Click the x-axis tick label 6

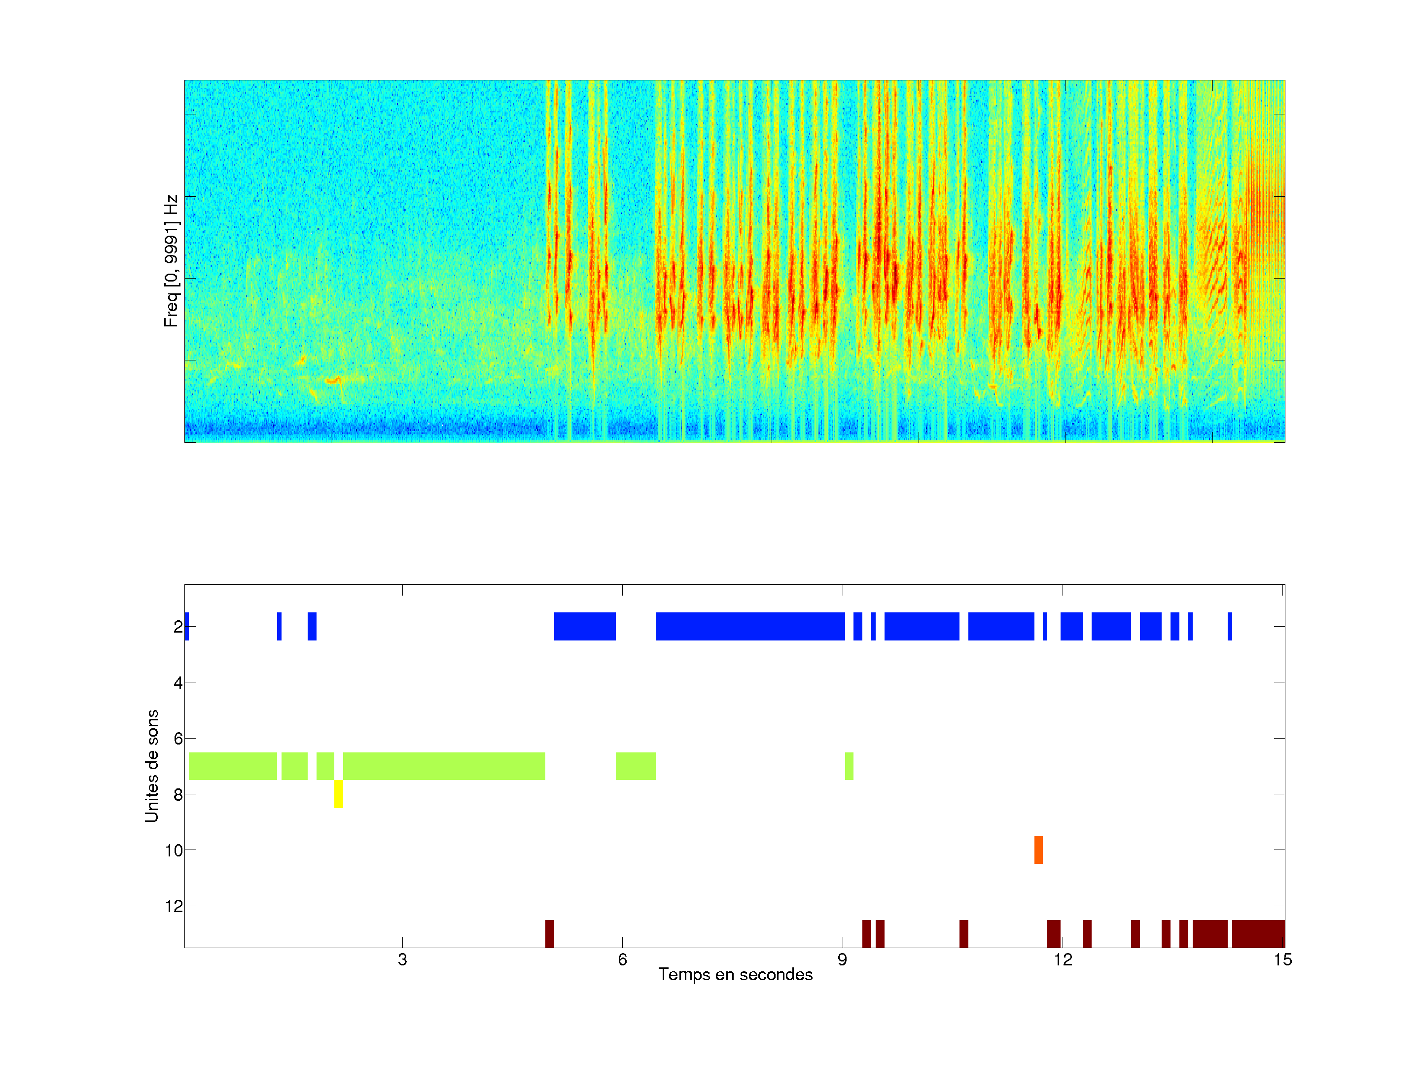[622, 959]
